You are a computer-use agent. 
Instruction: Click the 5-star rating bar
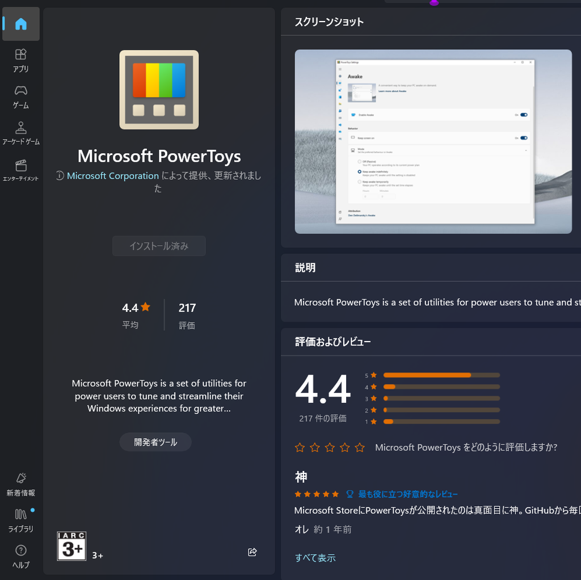(x=441, y=375)
